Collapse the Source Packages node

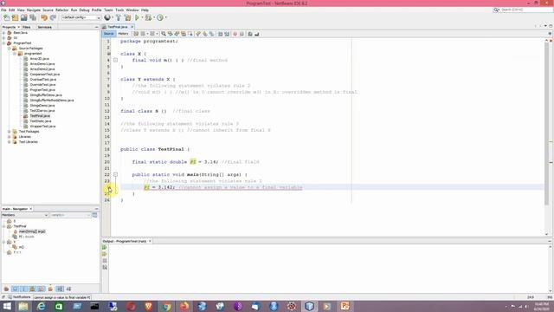pyautogui.click(x=10, y=49)
